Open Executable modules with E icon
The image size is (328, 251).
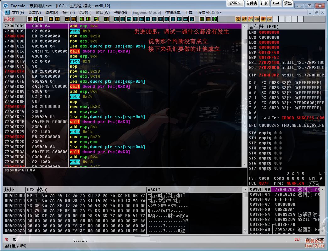click(123, 19)
